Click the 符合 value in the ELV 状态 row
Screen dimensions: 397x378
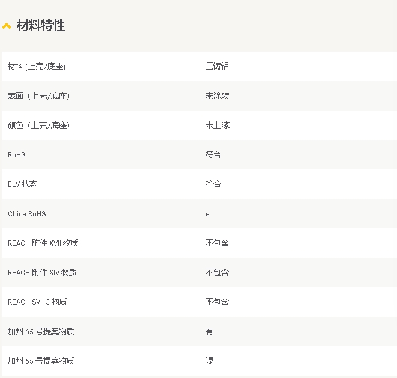[x=213, y=184]
